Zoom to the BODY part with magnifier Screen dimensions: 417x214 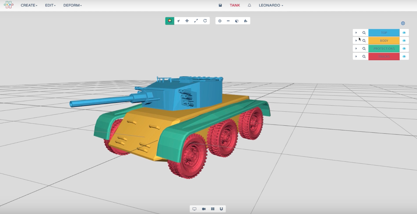pos(364,41)
